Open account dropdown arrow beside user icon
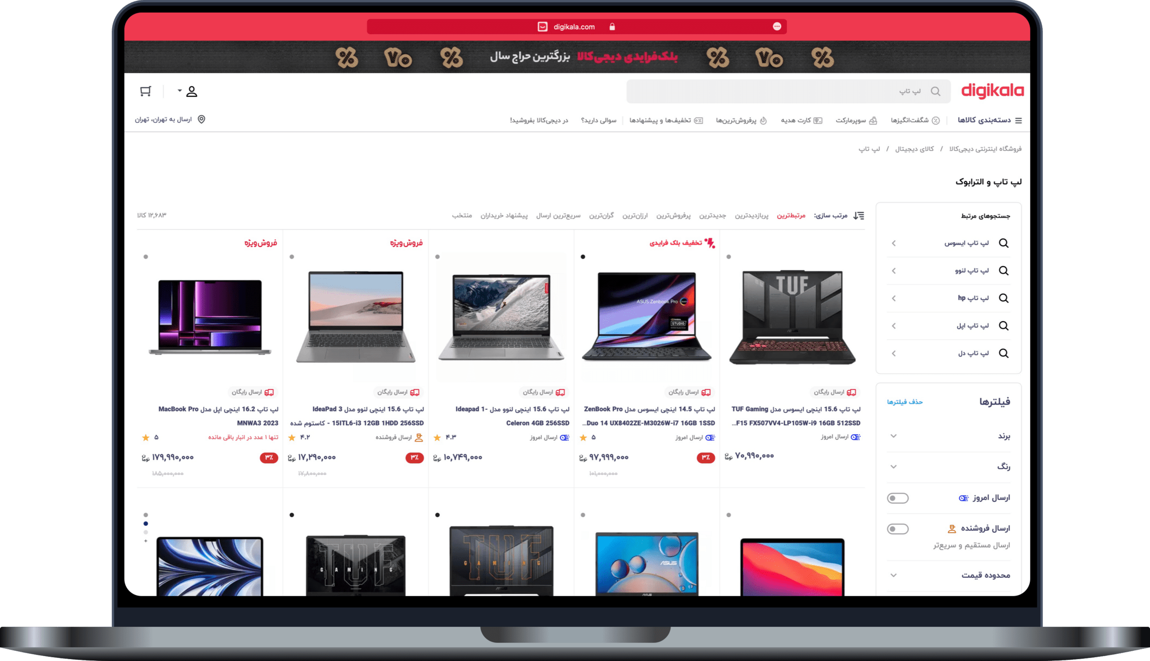The height and width of the screenshot is (661, 1150). coord(180,91)
